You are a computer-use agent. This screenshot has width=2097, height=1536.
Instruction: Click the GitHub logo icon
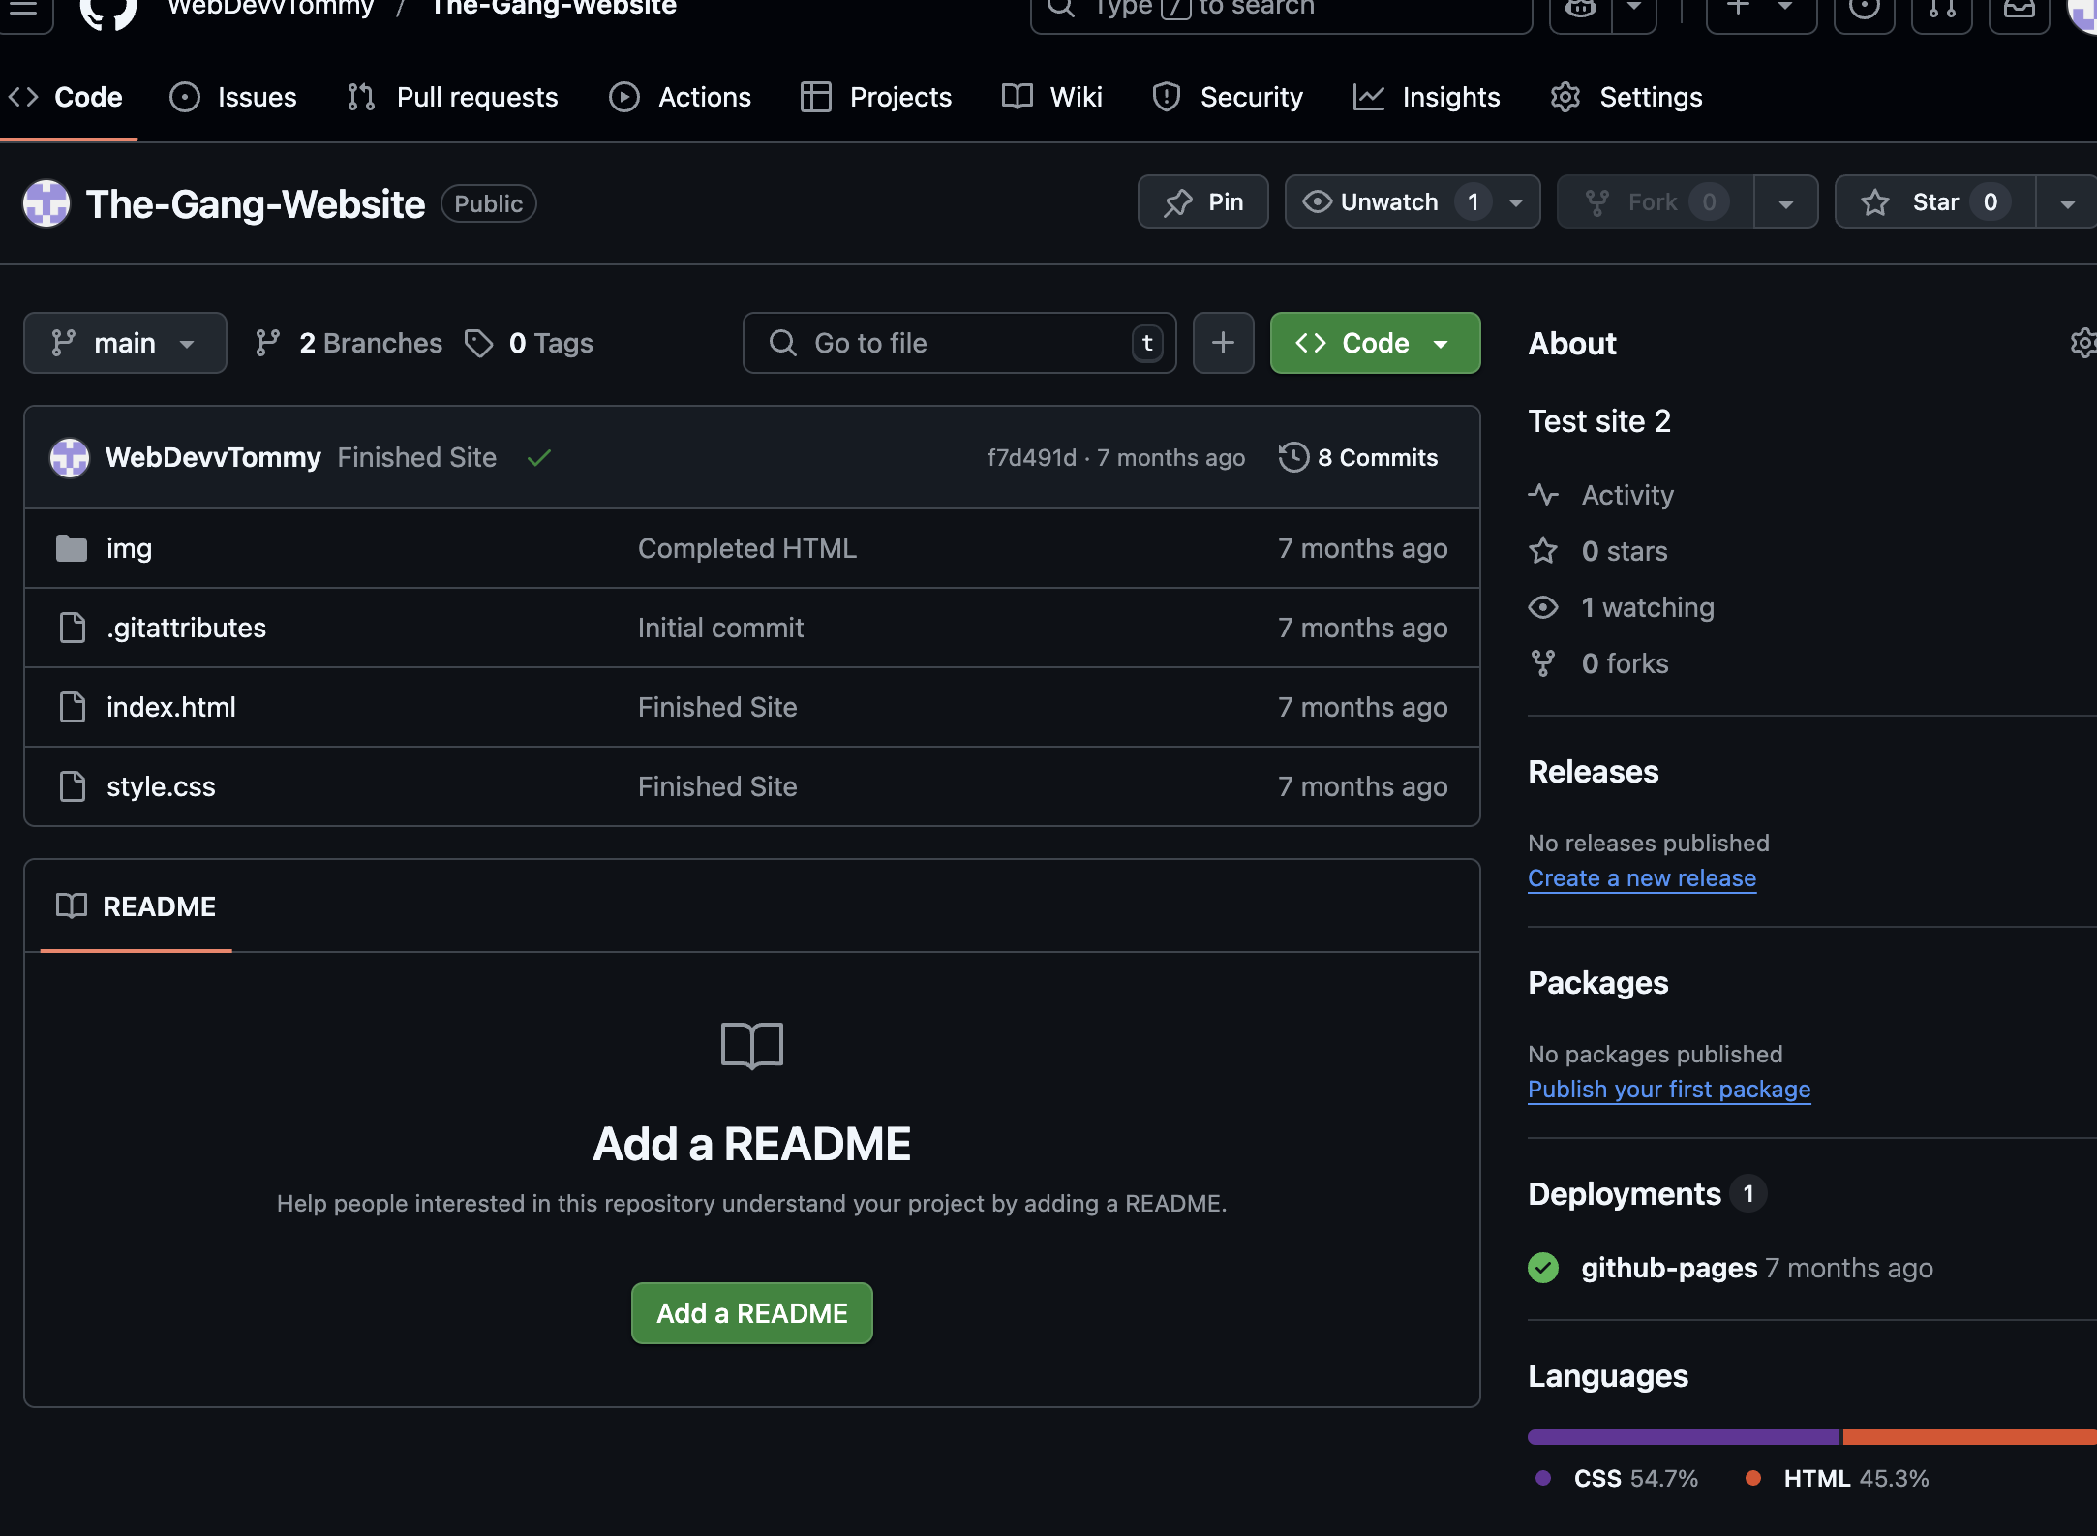tap(107, 10)
